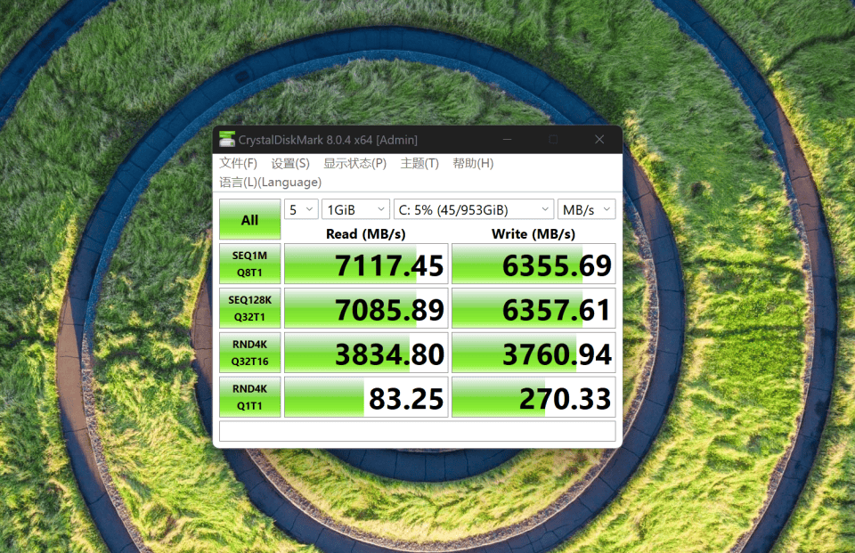Click the empty comment field at bottom
This screenshot has height=553, width=855.
417,432
